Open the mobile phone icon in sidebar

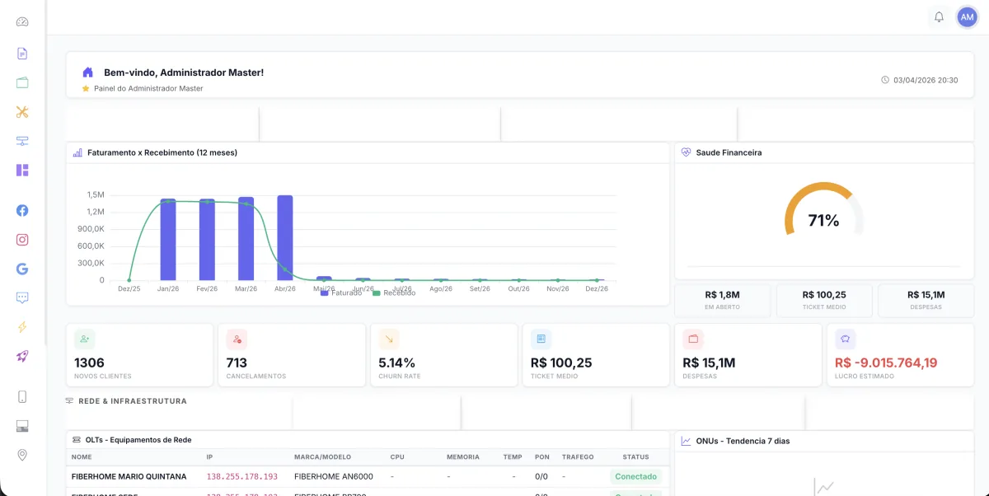[x=22, y=396]
